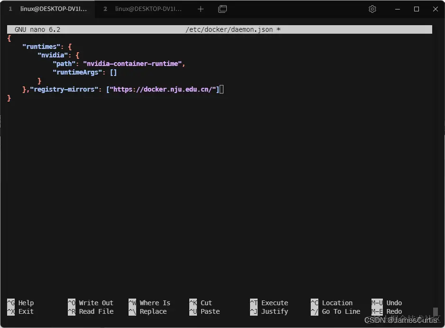The width and height of the screenshot is (445, 328).
Task: Click the "nvidia-container-runtime" value
Action: click(132, 64)
